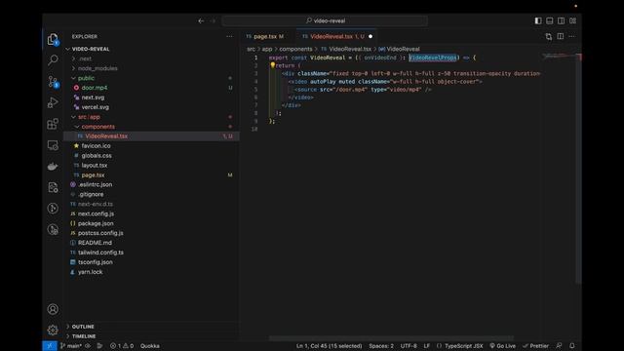Click the src breadcrumb segment
This screenshot has width=624, height=351.
pyautogui.click(x=251, y=49)
